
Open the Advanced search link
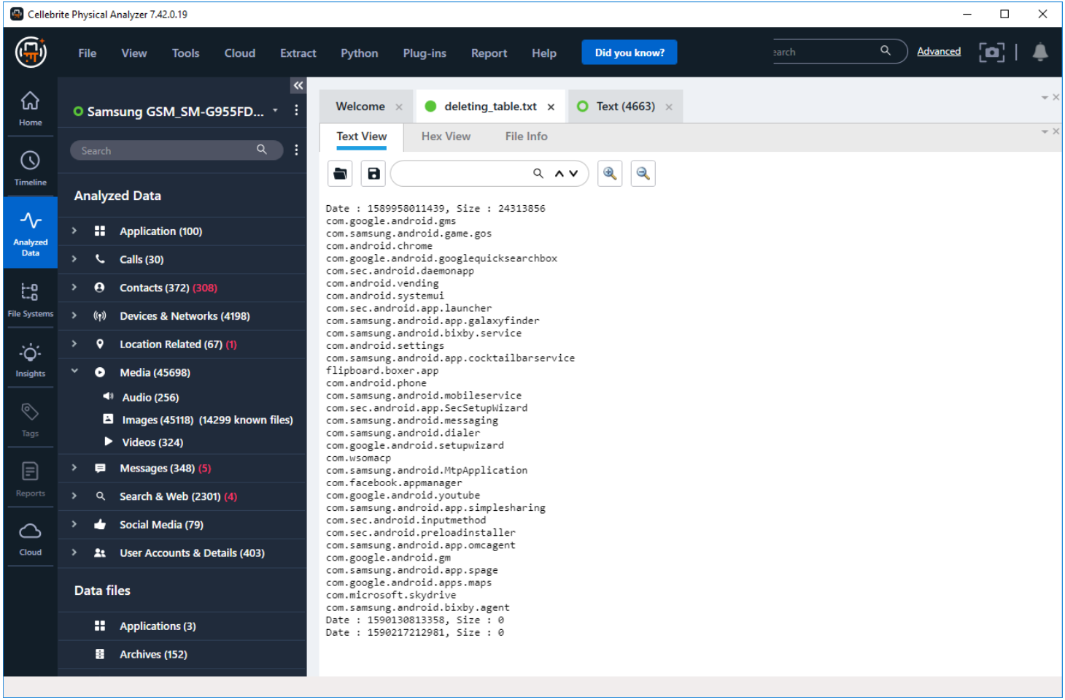pos(939,51)
